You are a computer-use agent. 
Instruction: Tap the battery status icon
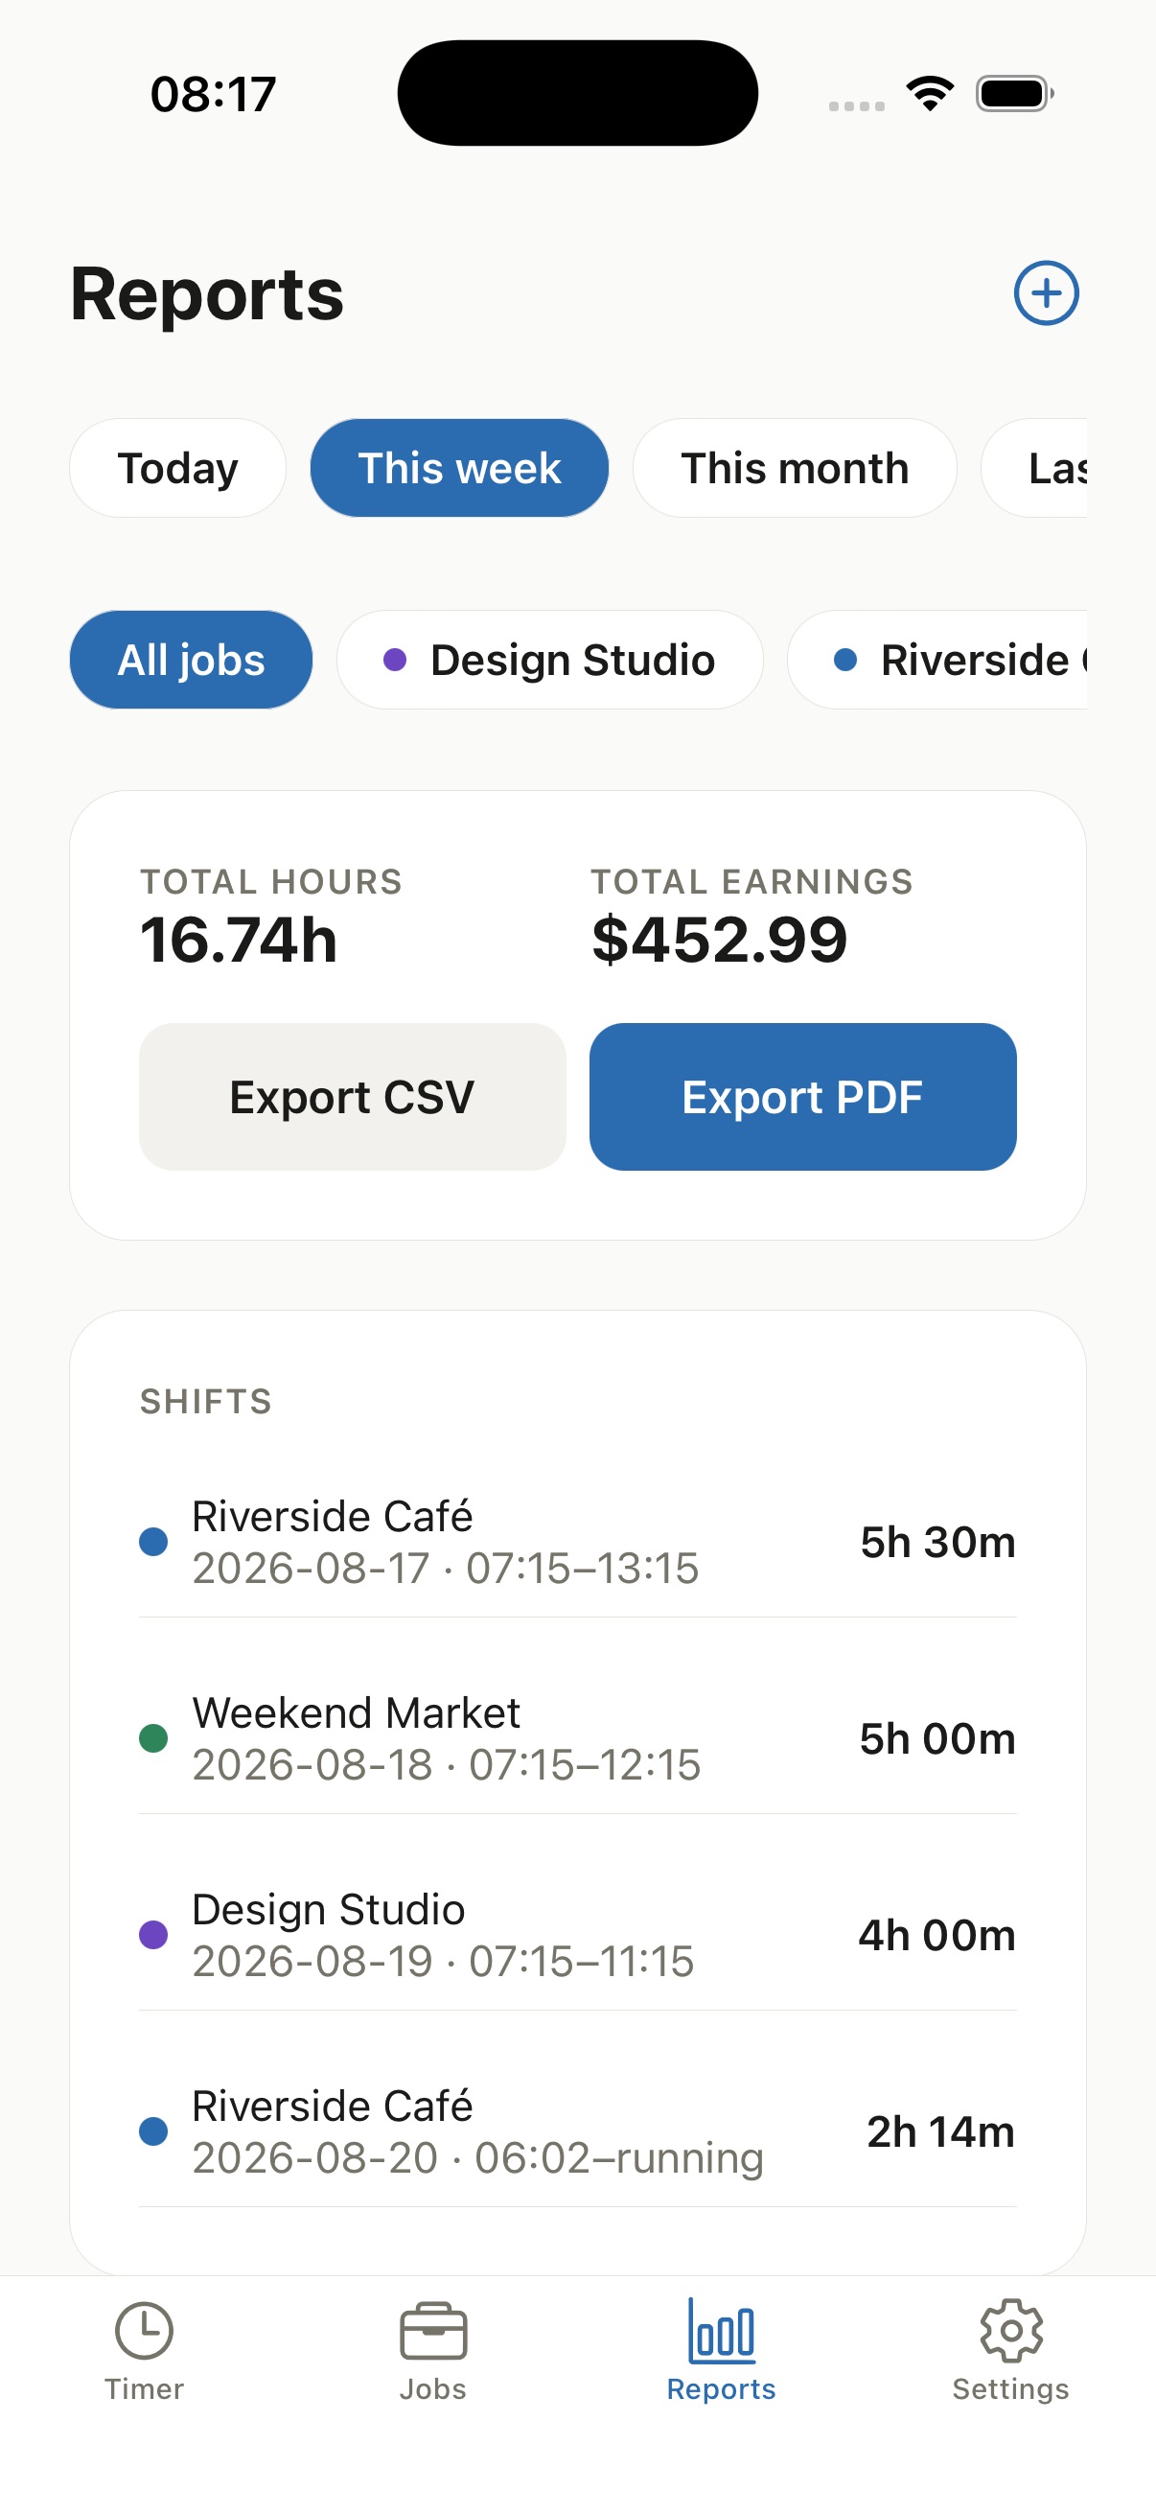pos(1014,94)
